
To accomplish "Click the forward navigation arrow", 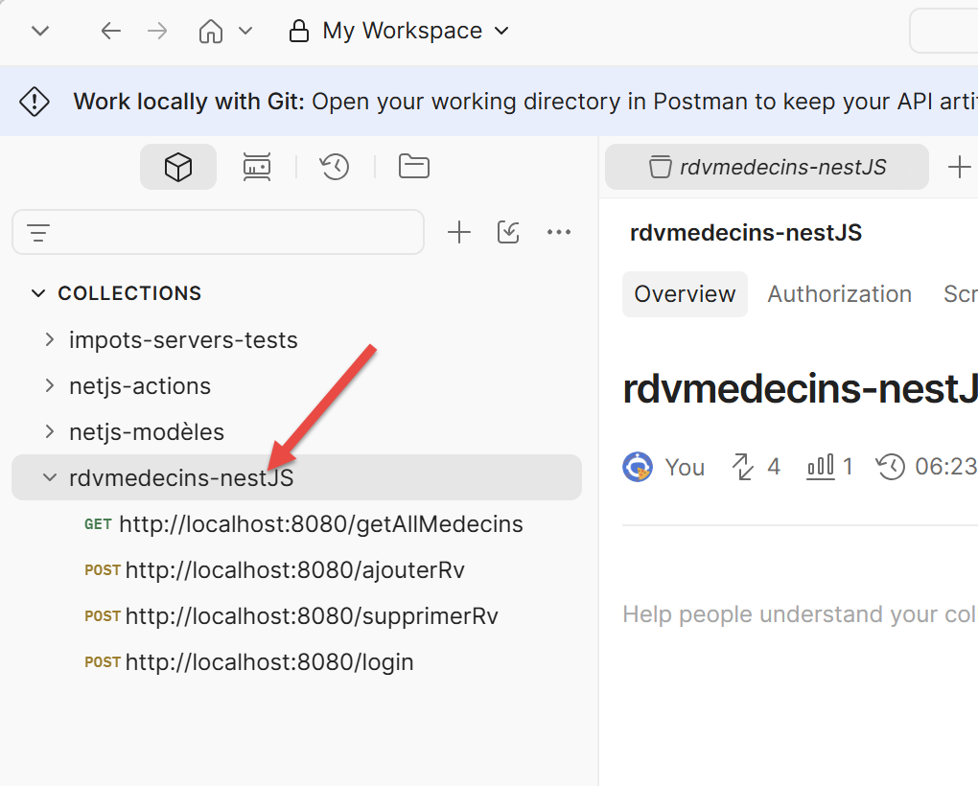I will point(157,31).
